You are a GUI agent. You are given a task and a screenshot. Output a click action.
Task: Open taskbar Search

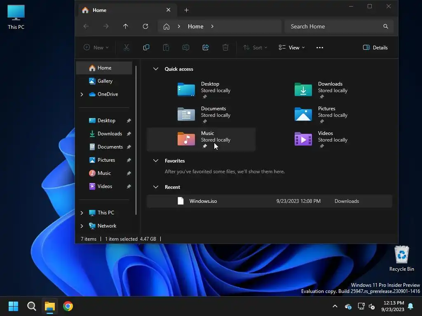[x=31, y=306]
